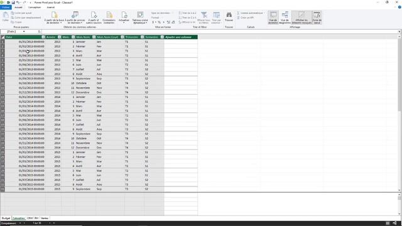Click the Septembre cell in row 9

(85, 78)
